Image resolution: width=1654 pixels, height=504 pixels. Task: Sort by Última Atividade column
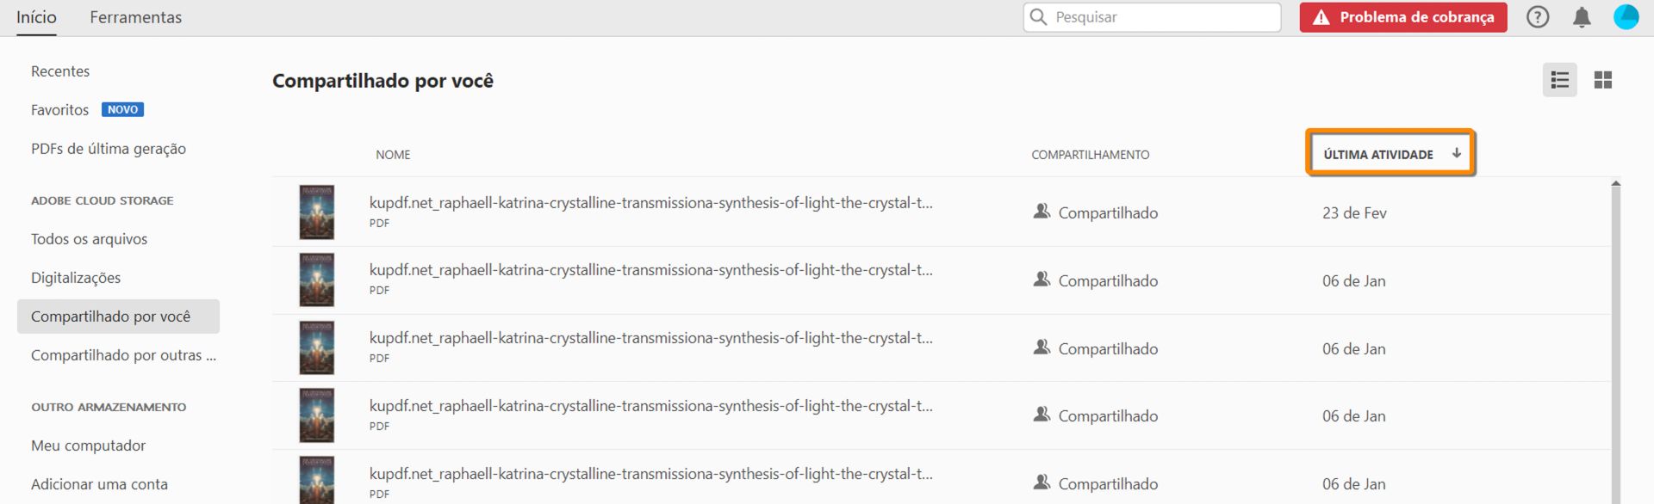coord(1377,155)
